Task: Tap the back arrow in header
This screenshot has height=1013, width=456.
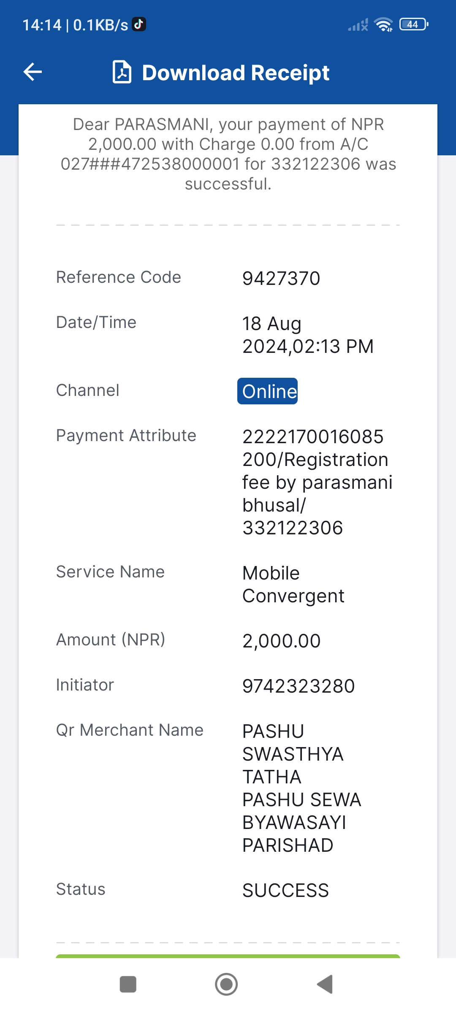Action: (33, 72)
